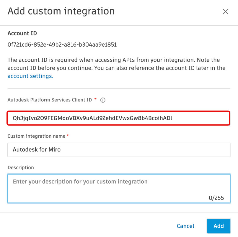
Task: Click the text 'Autodesk for Miro' in name field
Action: (x=37, y=150)
